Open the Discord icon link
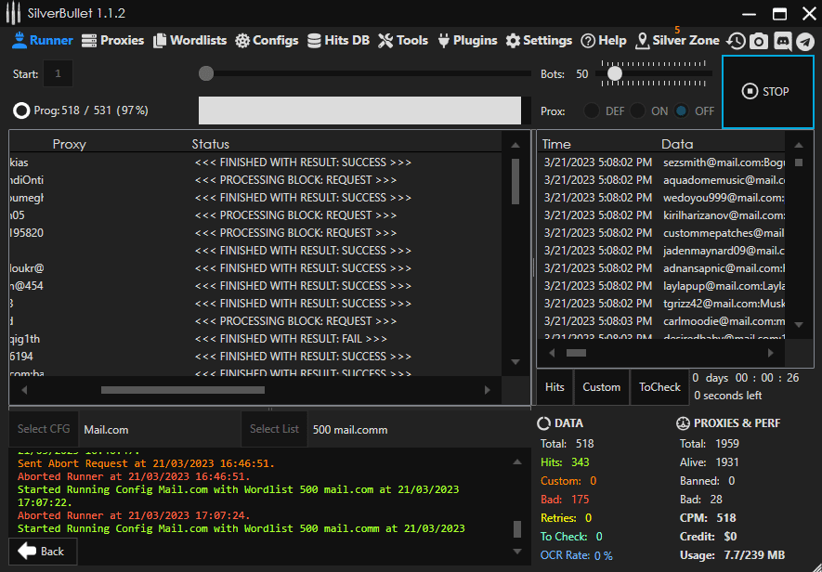This screenshot has height=572, width=822. (782, 41)
